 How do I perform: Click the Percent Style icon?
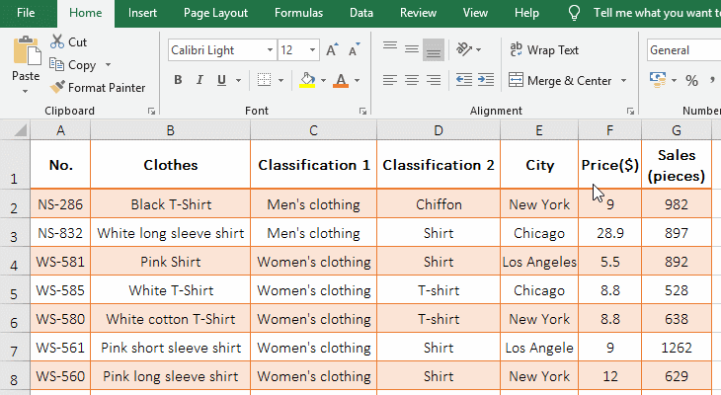pyautogui.click(x=691, y=81)
